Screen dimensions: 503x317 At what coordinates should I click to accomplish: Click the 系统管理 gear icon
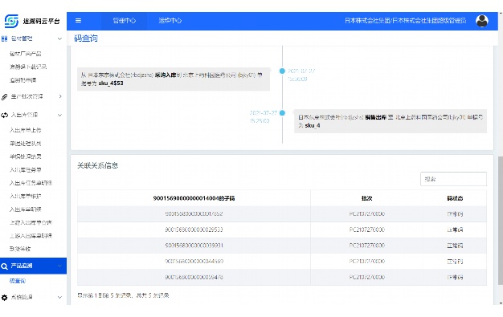4,298
